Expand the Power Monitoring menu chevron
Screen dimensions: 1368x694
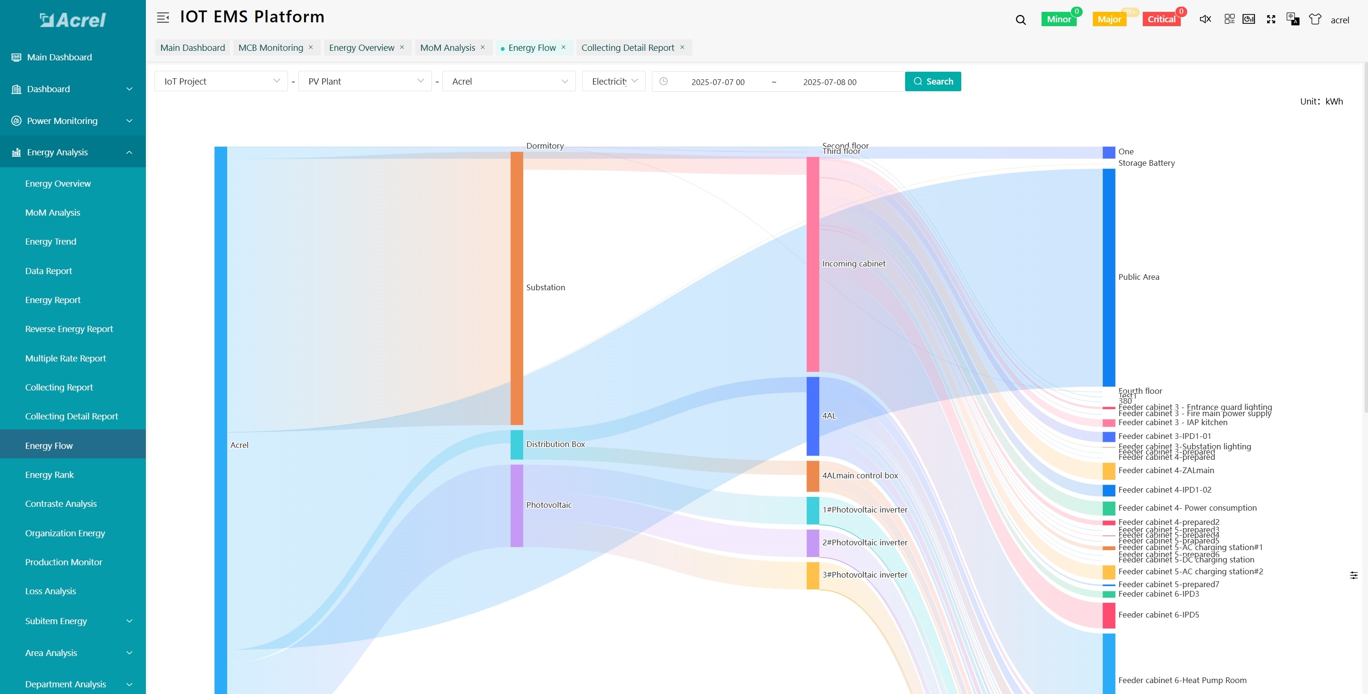pos(129,121)
